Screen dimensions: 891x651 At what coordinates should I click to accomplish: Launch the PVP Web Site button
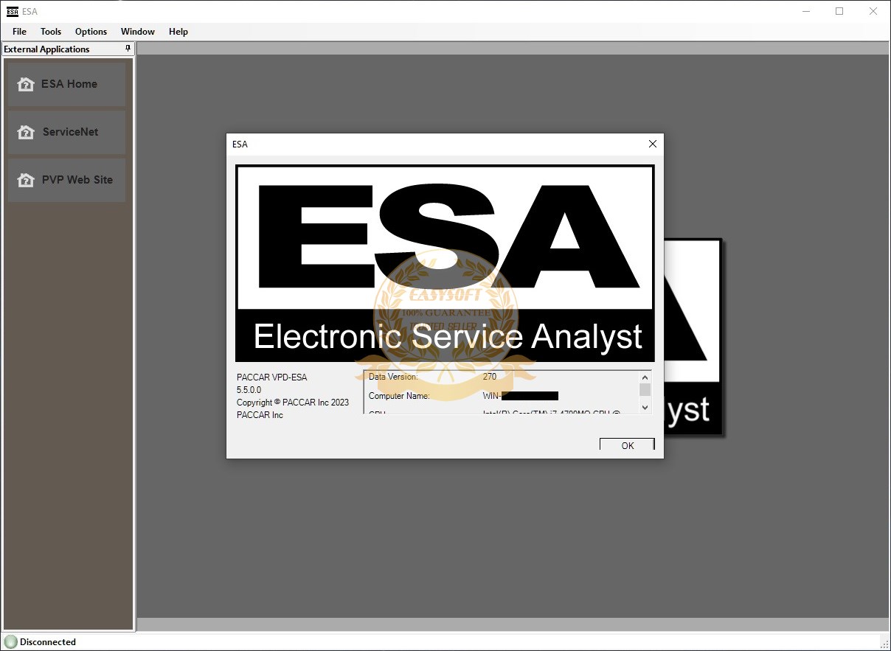coord(66,180)
